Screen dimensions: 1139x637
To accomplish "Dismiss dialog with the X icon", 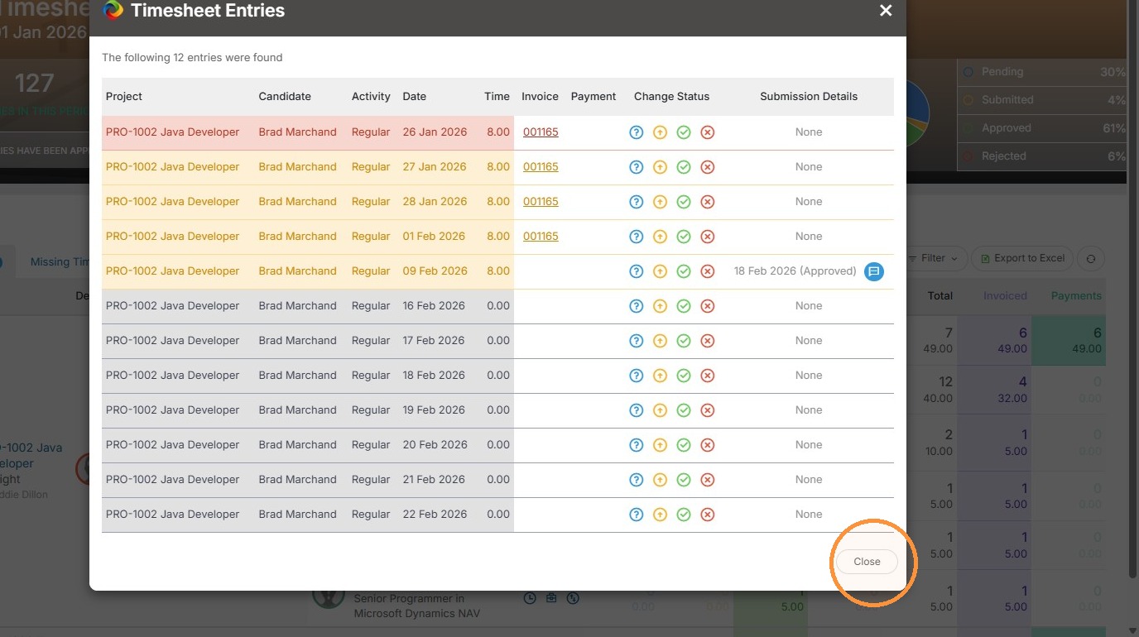I will click(886, 11).
